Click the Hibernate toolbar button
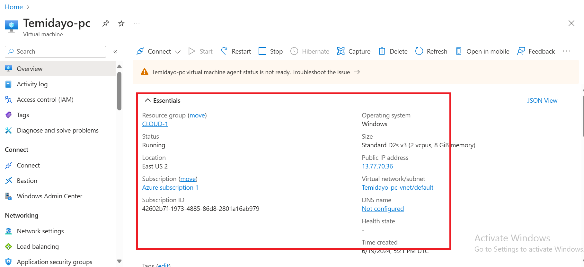 (310, 51)
